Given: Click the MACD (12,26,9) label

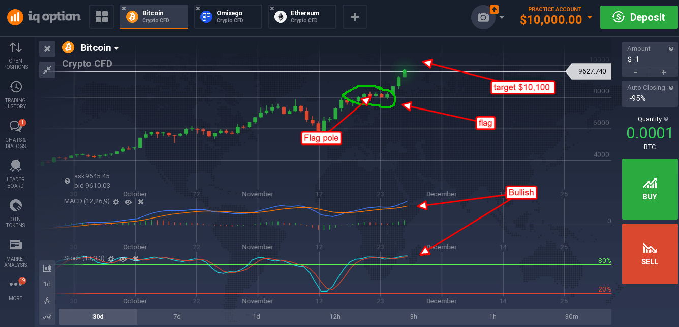Looking at the screenshot, I should pyautogui.click(x=86, y=202).
